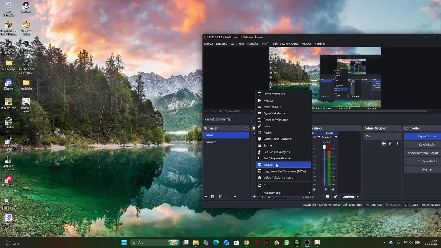
Task: Choose Pencere Yakalama from the menu
Action: (x=284, y=120)
